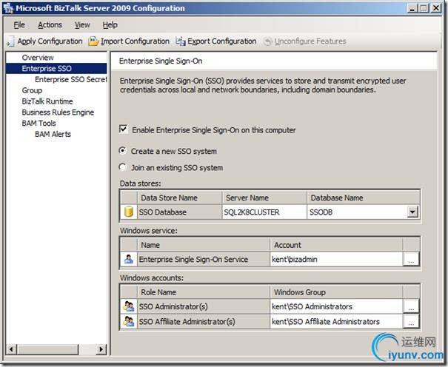This screenshot has width=448, height=367.
Task: Click the SSO Affiliate Administrator(s) group icon
Action: 129,321
